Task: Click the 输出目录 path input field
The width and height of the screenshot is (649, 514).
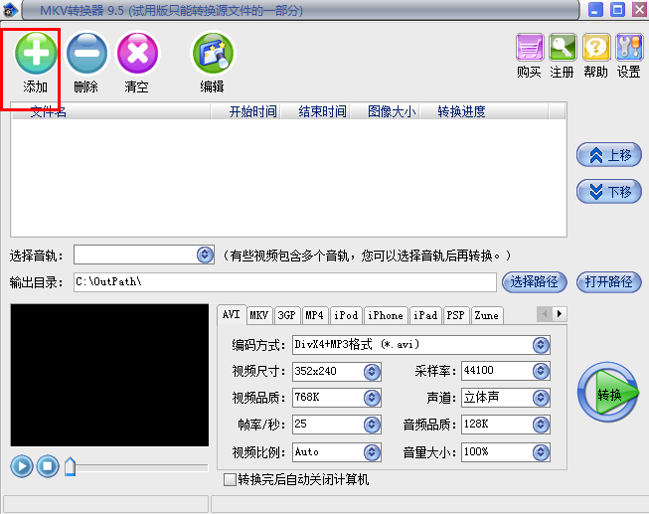Action: tap(285, 282)
